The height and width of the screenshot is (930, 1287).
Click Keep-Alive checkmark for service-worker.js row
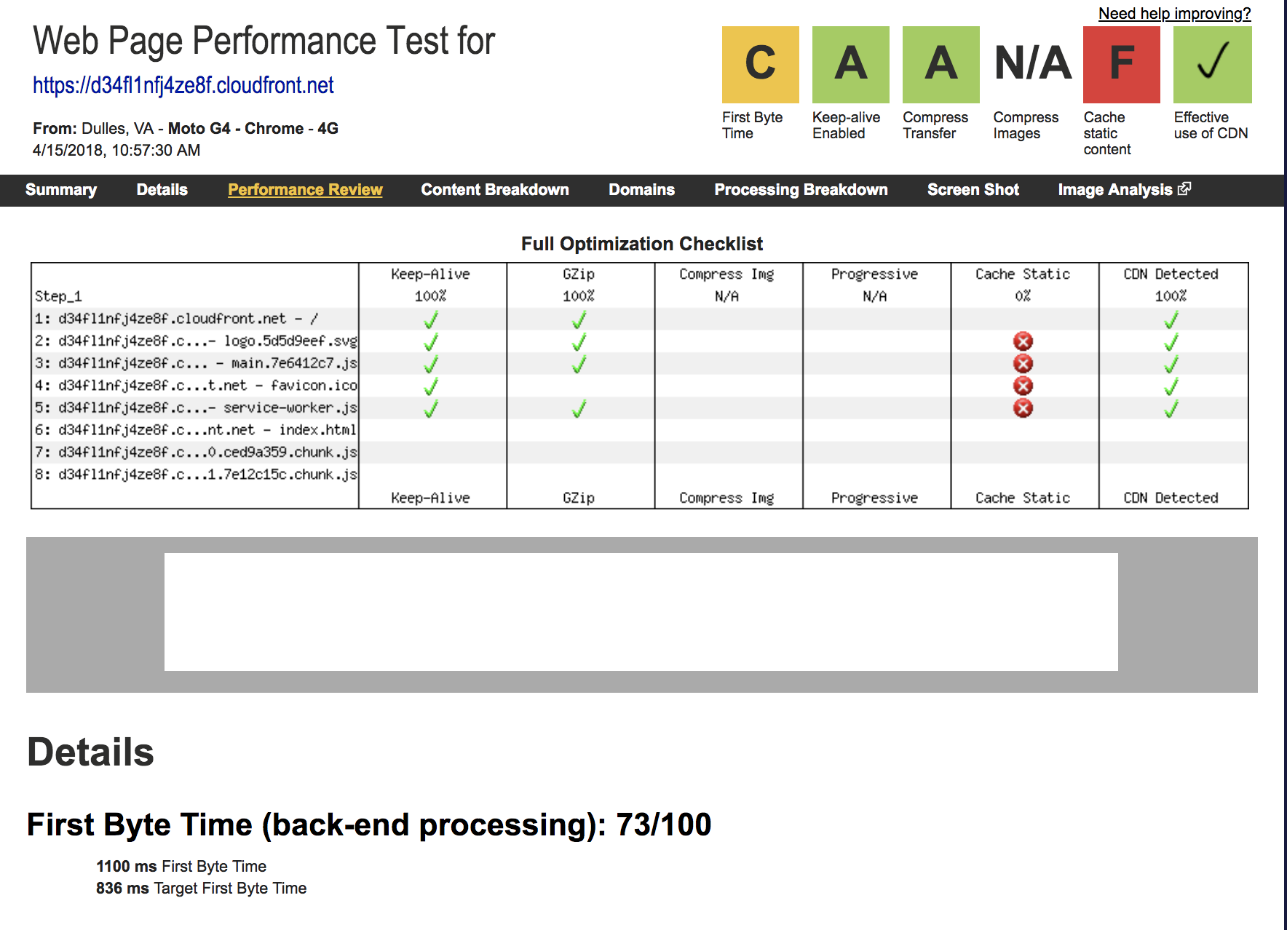(431, 408)
